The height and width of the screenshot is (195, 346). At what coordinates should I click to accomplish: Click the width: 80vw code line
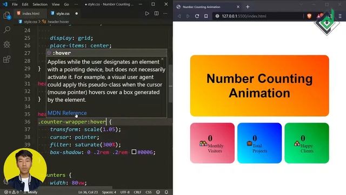(68, 183)
